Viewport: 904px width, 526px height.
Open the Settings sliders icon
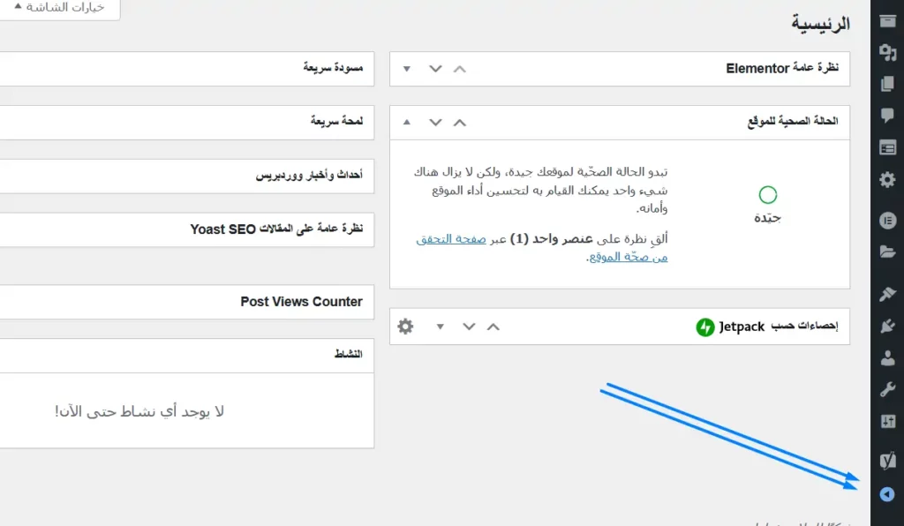pyautogui.click(x=887, y=421)
